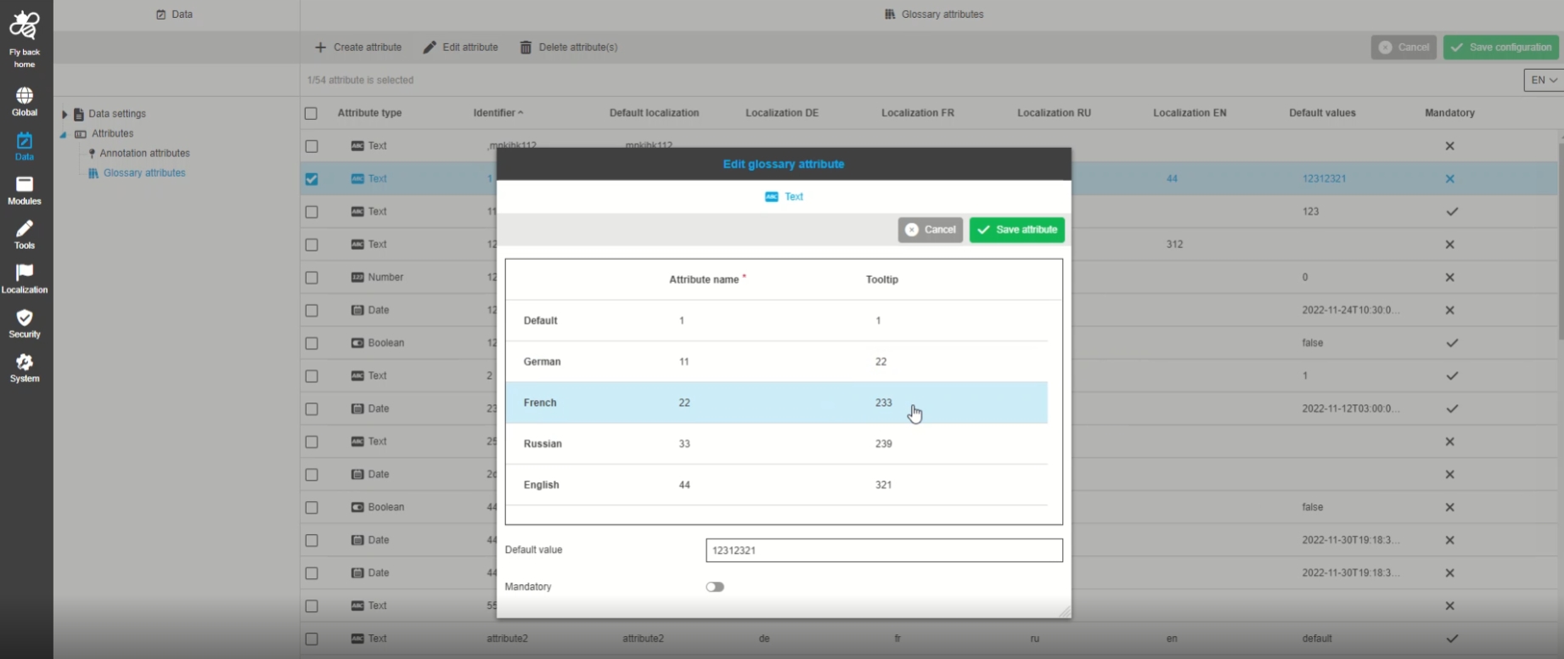Open the Global section in the sidebar
Viewport: 1564px width, 659px height.
(x=25, y=102)
